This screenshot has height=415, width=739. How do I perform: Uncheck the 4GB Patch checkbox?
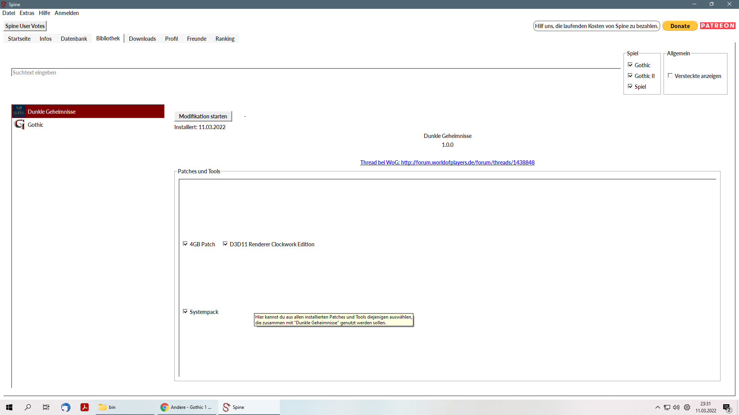[185, 244]
